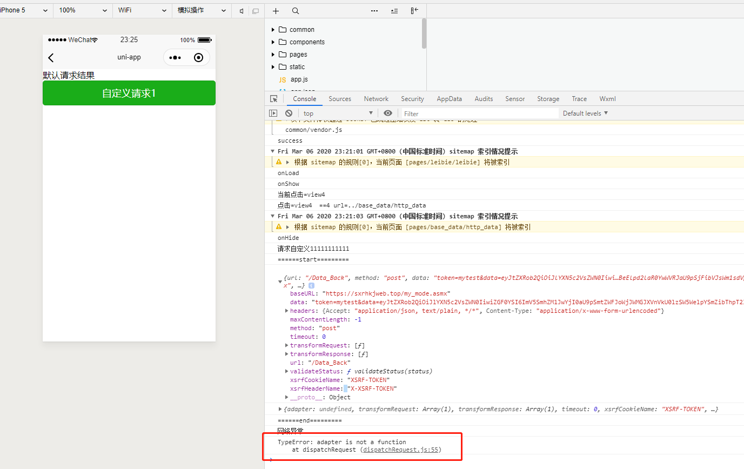Open the 100% zoom dropdown

83,10
